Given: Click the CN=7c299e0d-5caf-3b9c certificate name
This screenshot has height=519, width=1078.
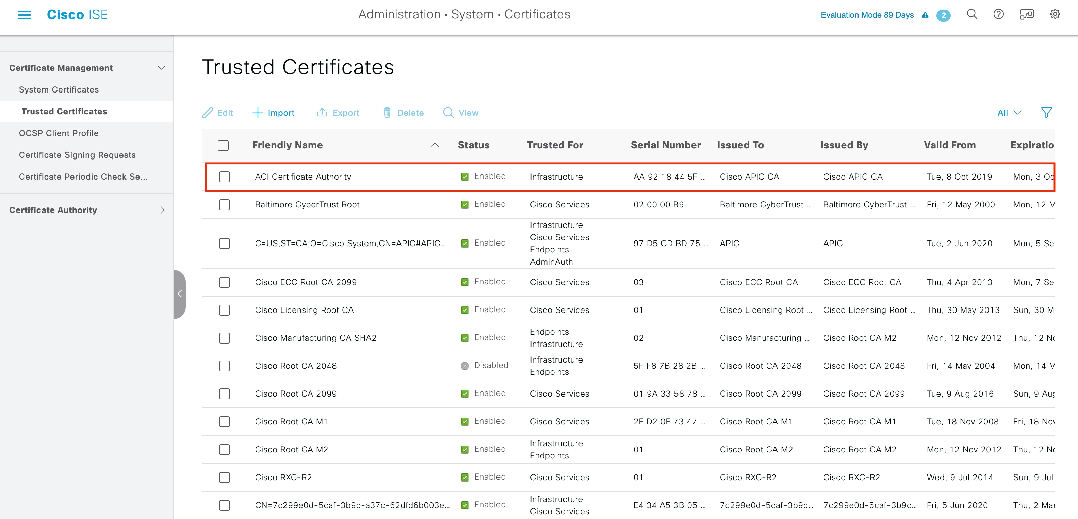Looking at the screenshot, I should [x=353, y=505].
